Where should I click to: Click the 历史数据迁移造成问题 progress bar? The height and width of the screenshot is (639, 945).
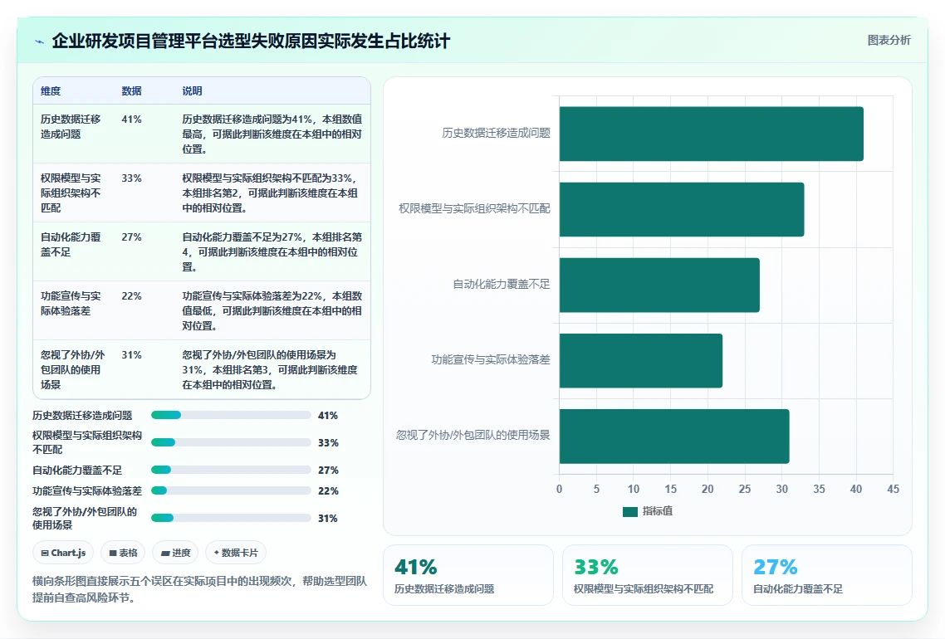(x=231, y=415)
